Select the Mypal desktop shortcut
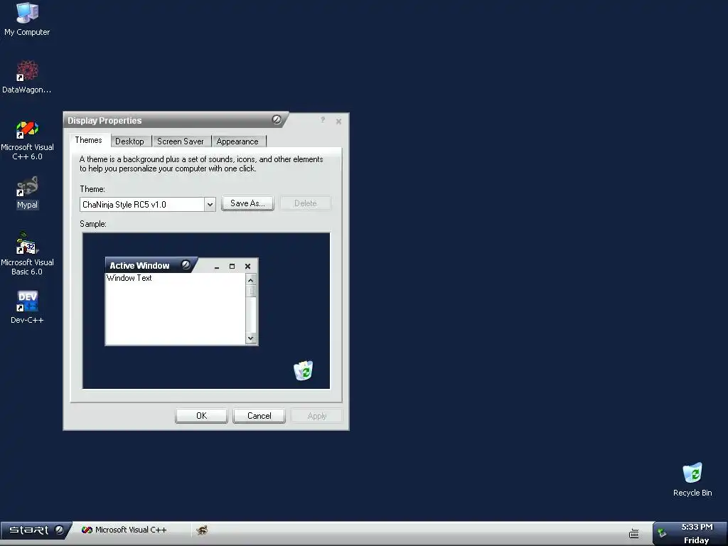The image size is (728, 546). click(27, 193)
